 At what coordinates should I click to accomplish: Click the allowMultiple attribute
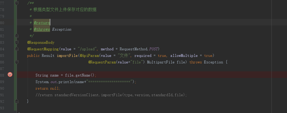184,56
